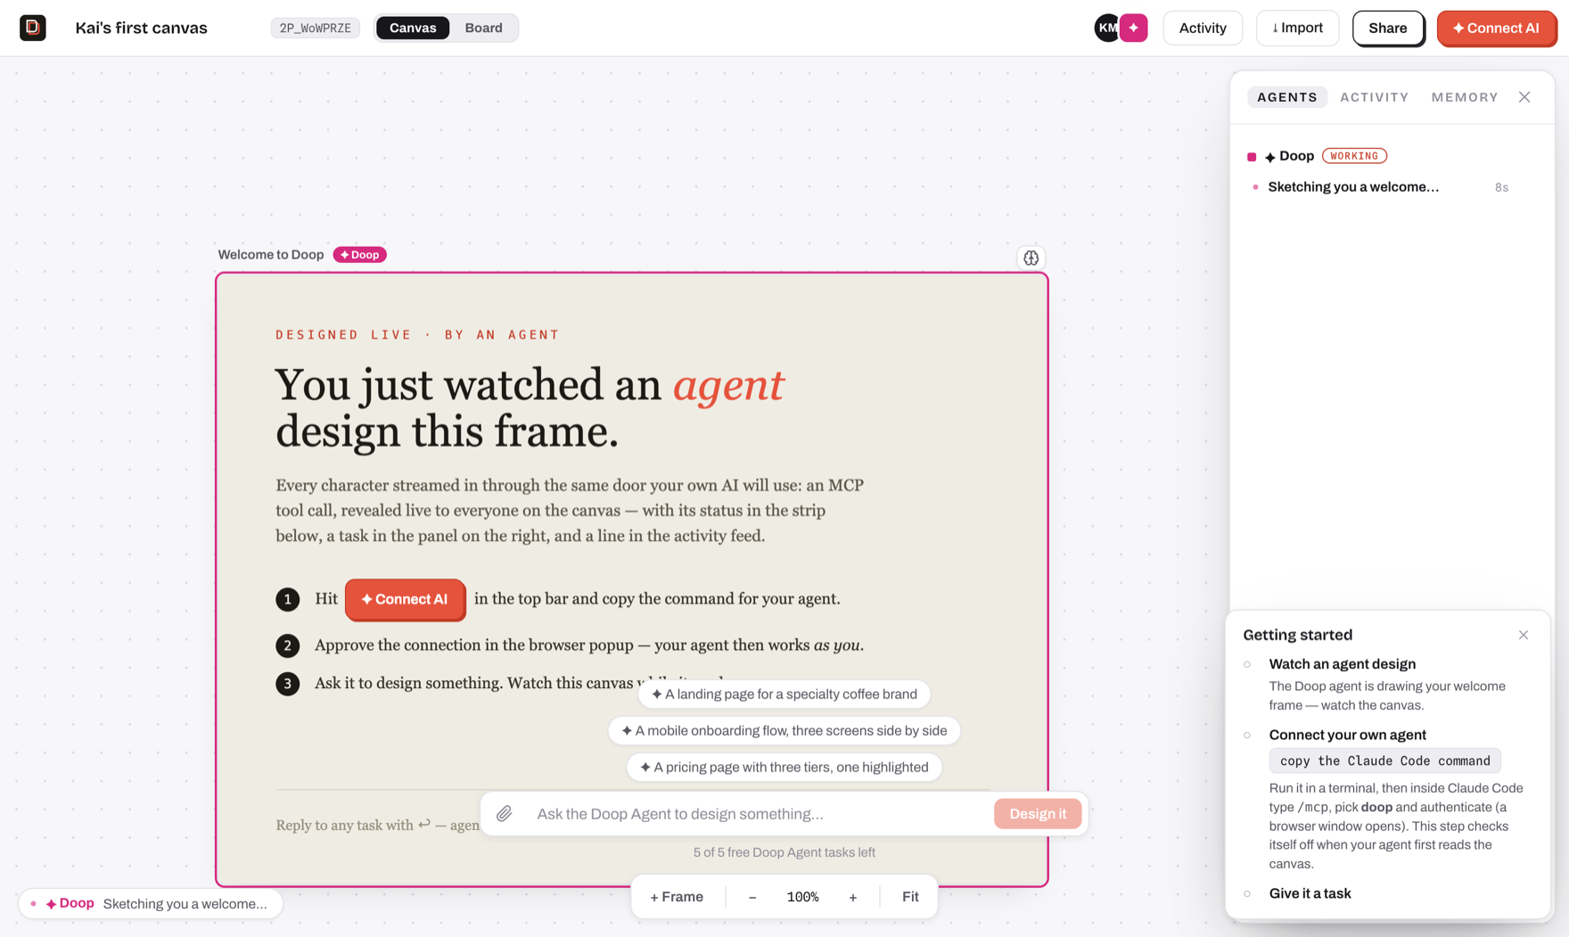Click the Import button
1569x937 pixels.
pos(1297,28)
